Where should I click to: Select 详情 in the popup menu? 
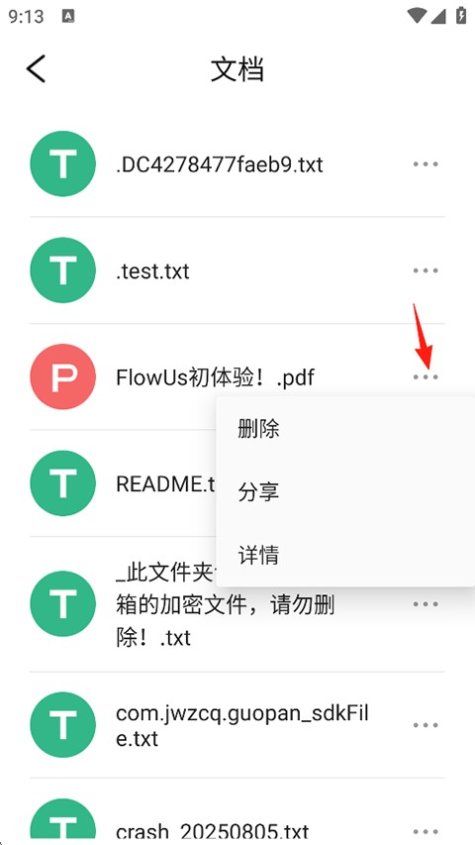pyautogui.click(x=258, y=555)
